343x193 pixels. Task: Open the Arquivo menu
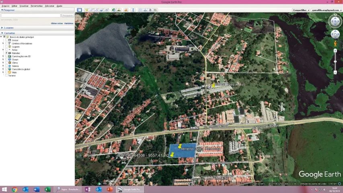pyautogui.click(x=6, y=6)
